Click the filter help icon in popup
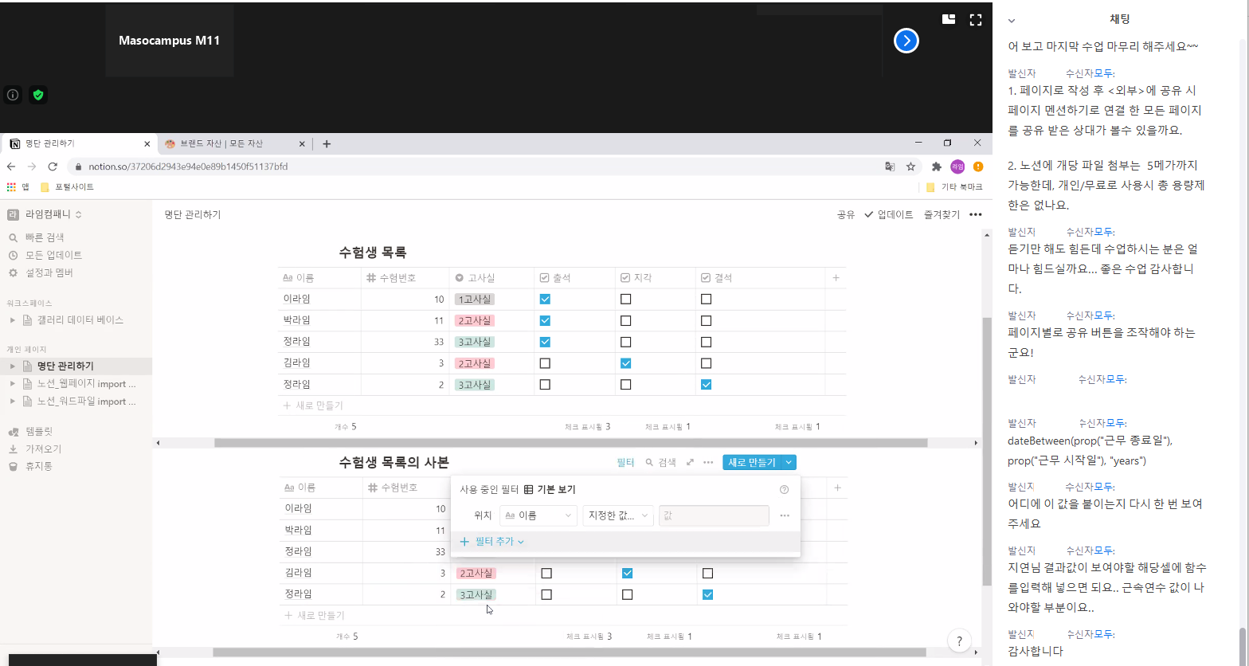Image resolution: width=1249 pixels, height=666 pixels. pos(784,490)
